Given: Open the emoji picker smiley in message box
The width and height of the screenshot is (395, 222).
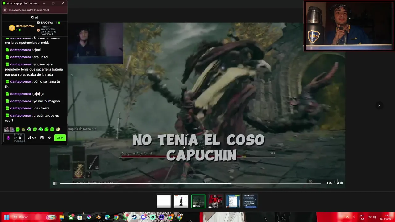Looking at the screenshot, I should [x=20, y=138].
